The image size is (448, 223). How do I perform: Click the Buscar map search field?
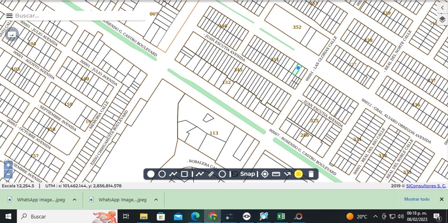79,16
